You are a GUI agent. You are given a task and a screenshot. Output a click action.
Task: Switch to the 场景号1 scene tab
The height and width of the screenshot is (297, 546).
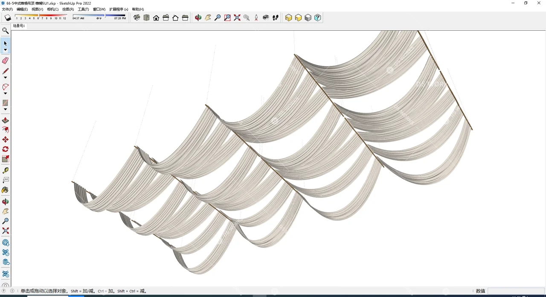click(x=19, y=26)
